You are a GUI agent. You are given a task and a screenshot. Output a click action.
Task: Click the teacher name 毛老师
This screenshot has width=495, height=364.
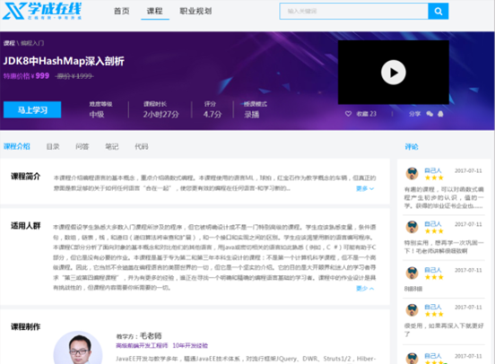[x=151, y=335]
